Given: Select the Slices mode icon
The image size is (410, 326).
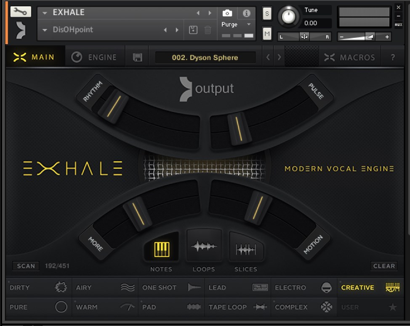Looking at the screenshot, I should [x=246, y=250].
